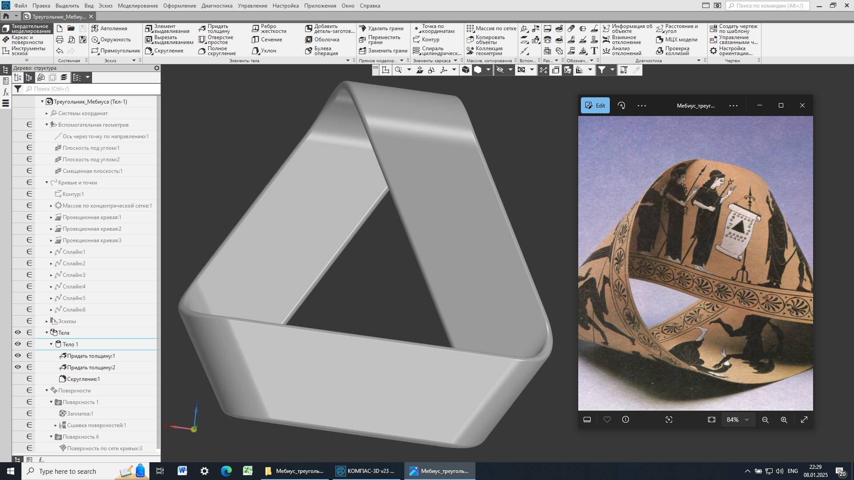The width and height of the screenshot is (854, 480).
Task: Open tree panel settings gear
Action: (157, 68)
